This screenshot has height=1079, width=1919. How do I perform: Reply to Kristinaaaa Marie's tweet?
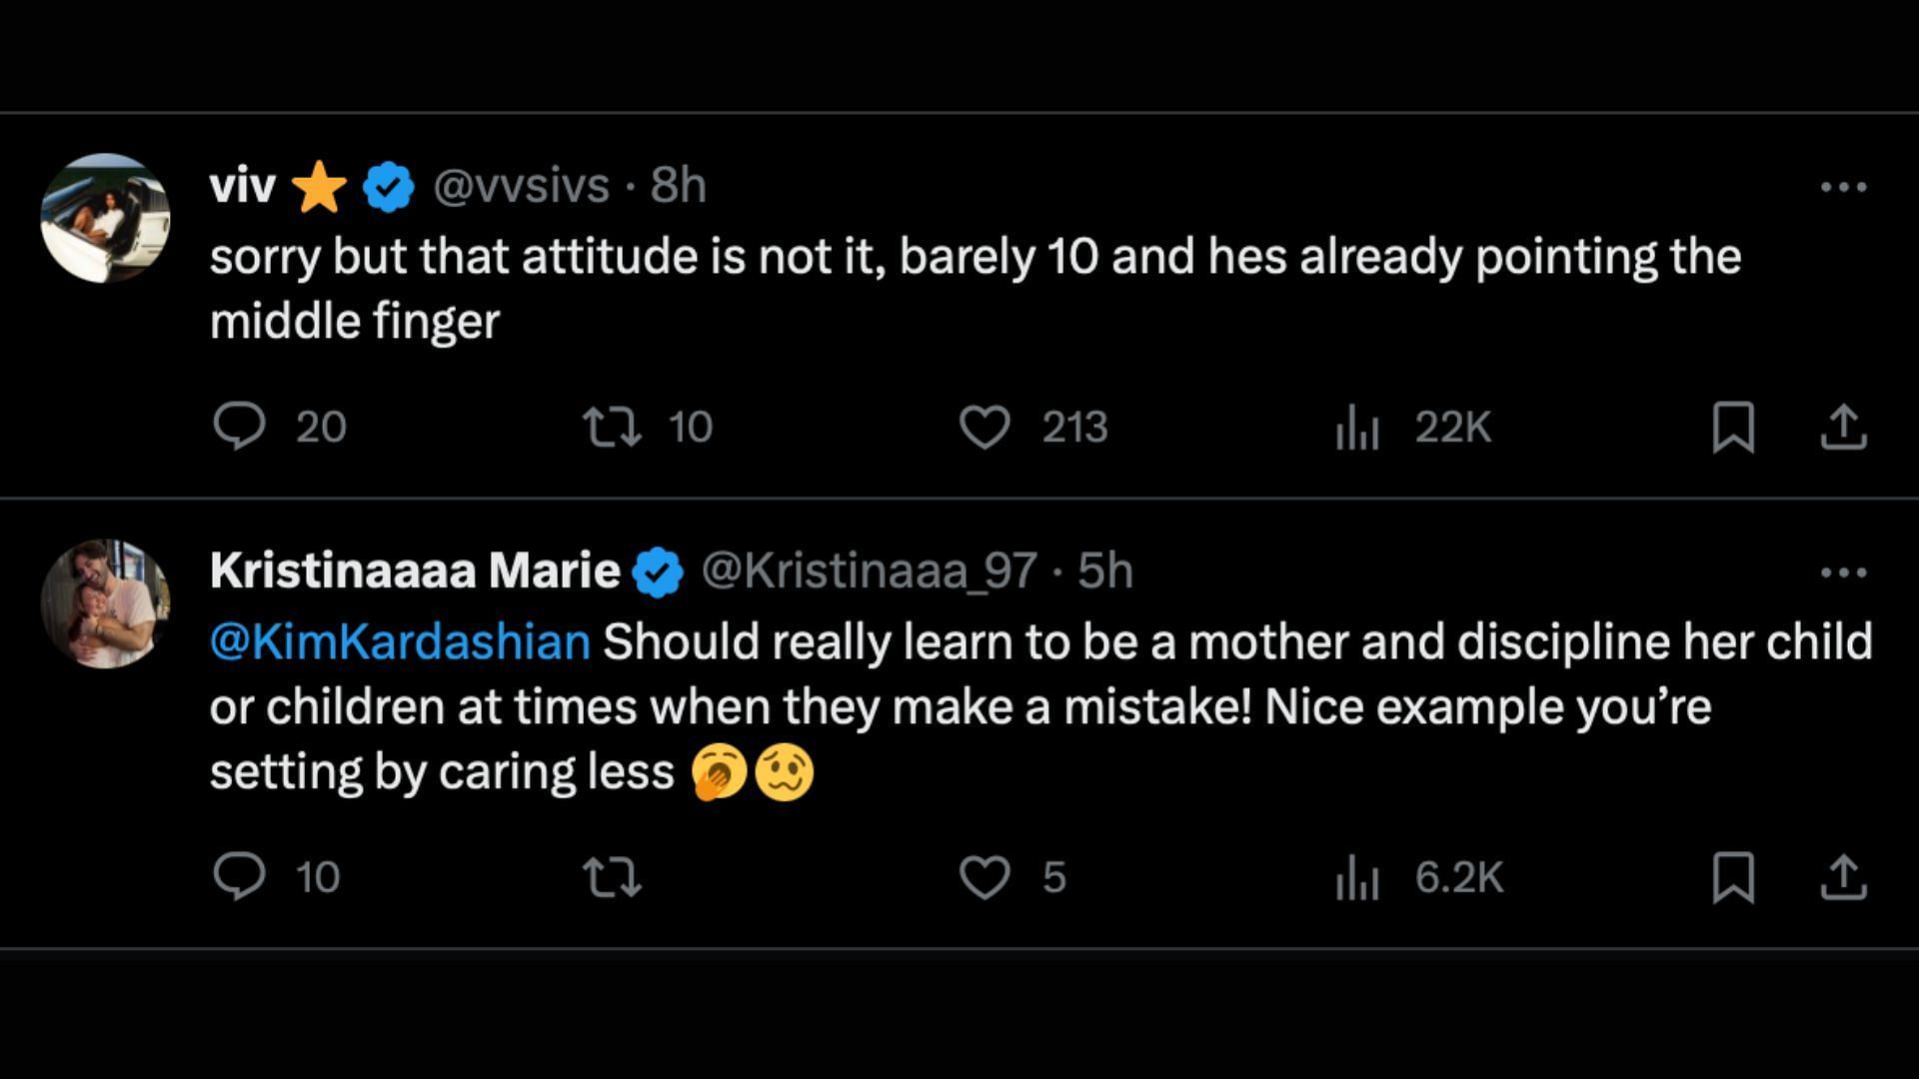click(240, 876)
